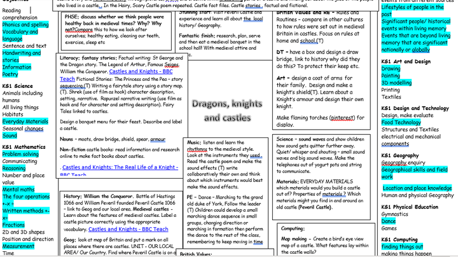Select the 'Music:' box heading
The height and width of the screenshot is (257, 458).
(194, 142)
